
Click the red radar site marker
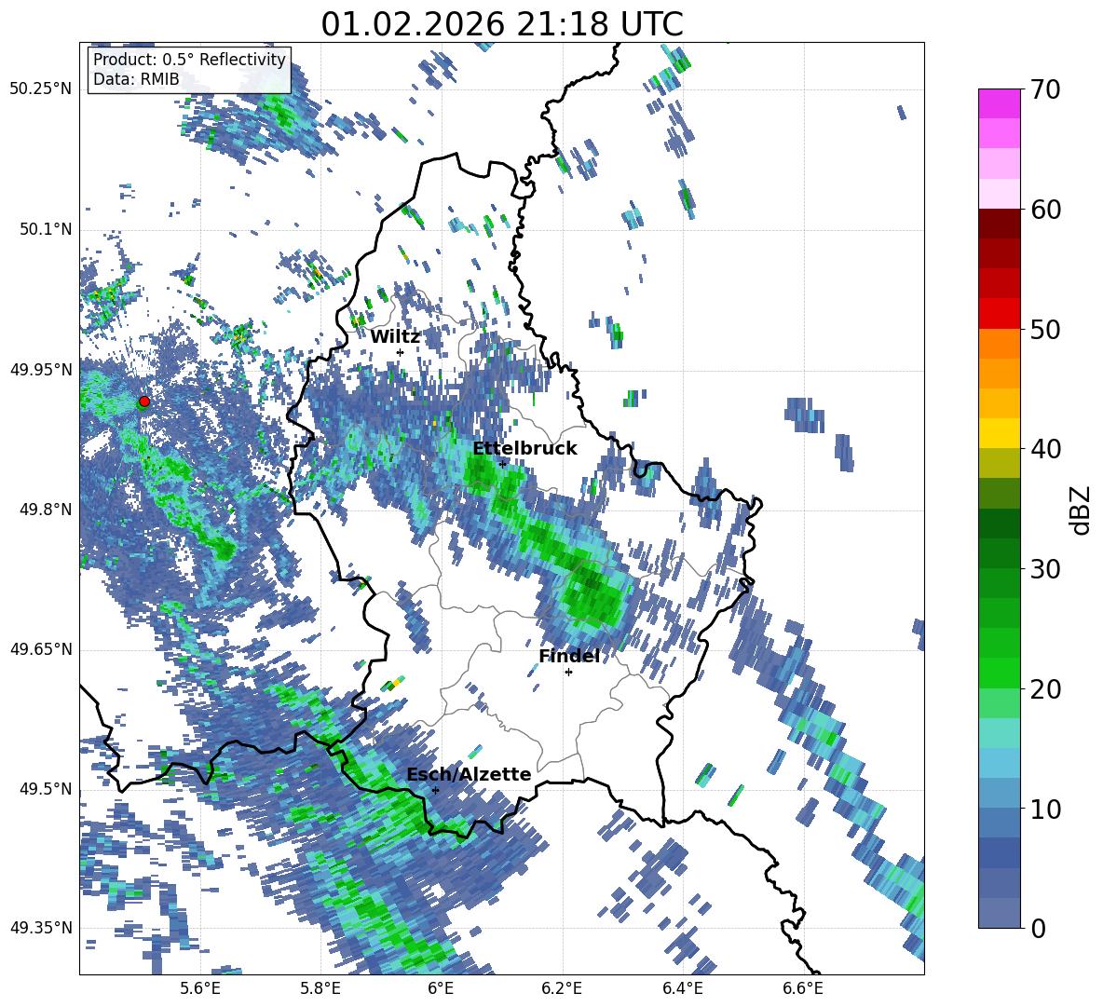pos(144,401)
